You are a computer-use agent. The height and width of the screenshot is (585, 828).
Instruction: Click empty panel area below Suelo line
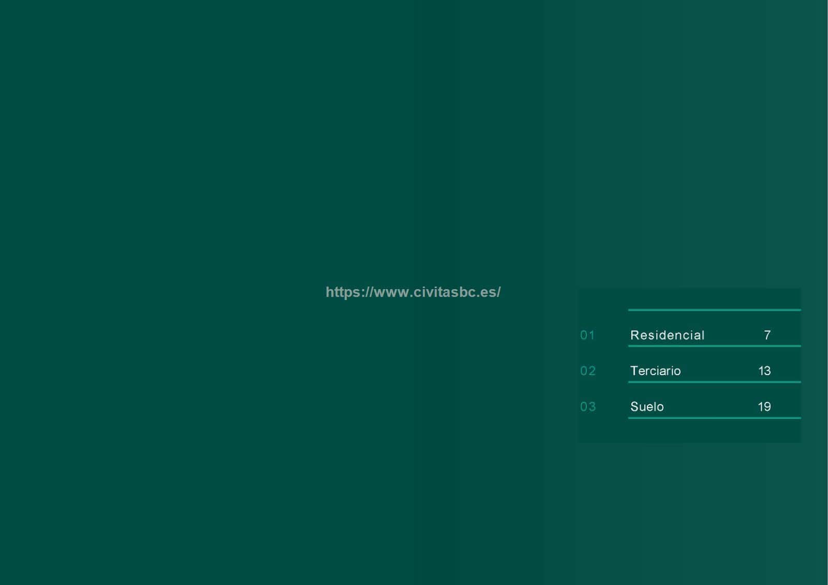click(688, 430)
